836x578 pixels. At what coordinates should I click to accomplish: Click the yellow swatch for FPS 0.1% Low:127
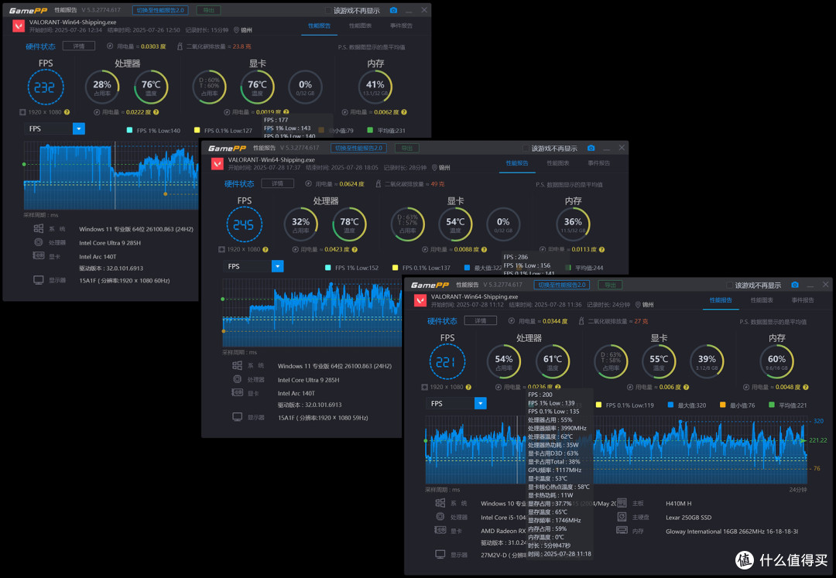[197, 131]
